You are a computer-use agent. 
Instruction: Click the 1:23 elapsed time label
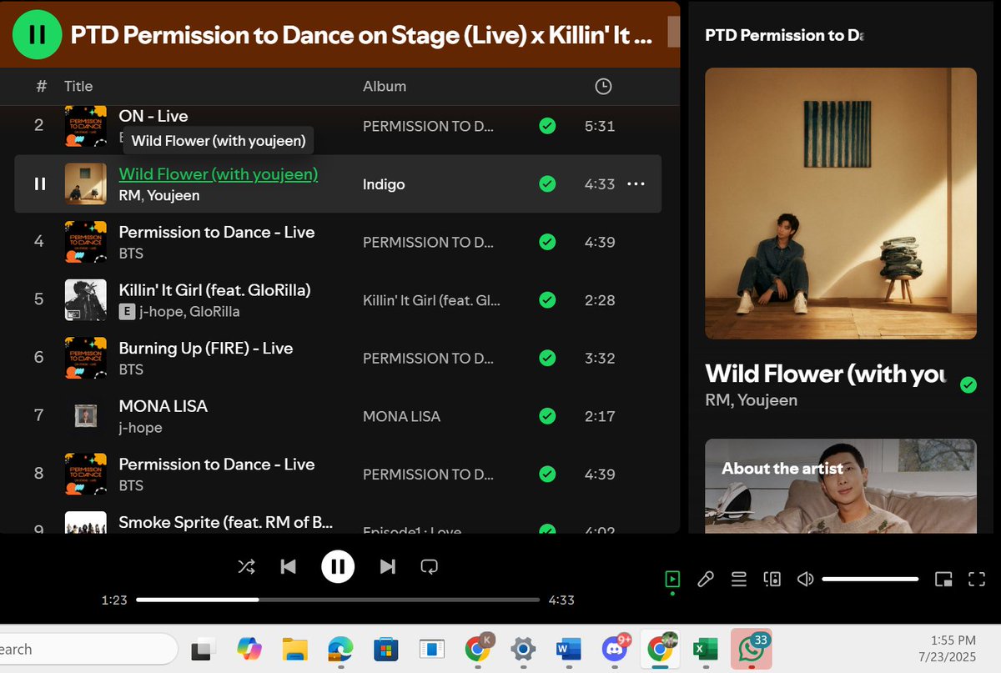tap(114, 600)
